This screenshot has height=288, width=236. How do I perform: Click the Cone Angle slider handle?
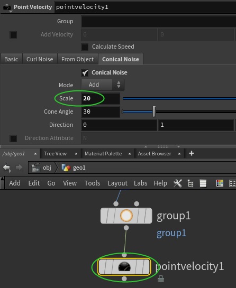pos(154,112)
